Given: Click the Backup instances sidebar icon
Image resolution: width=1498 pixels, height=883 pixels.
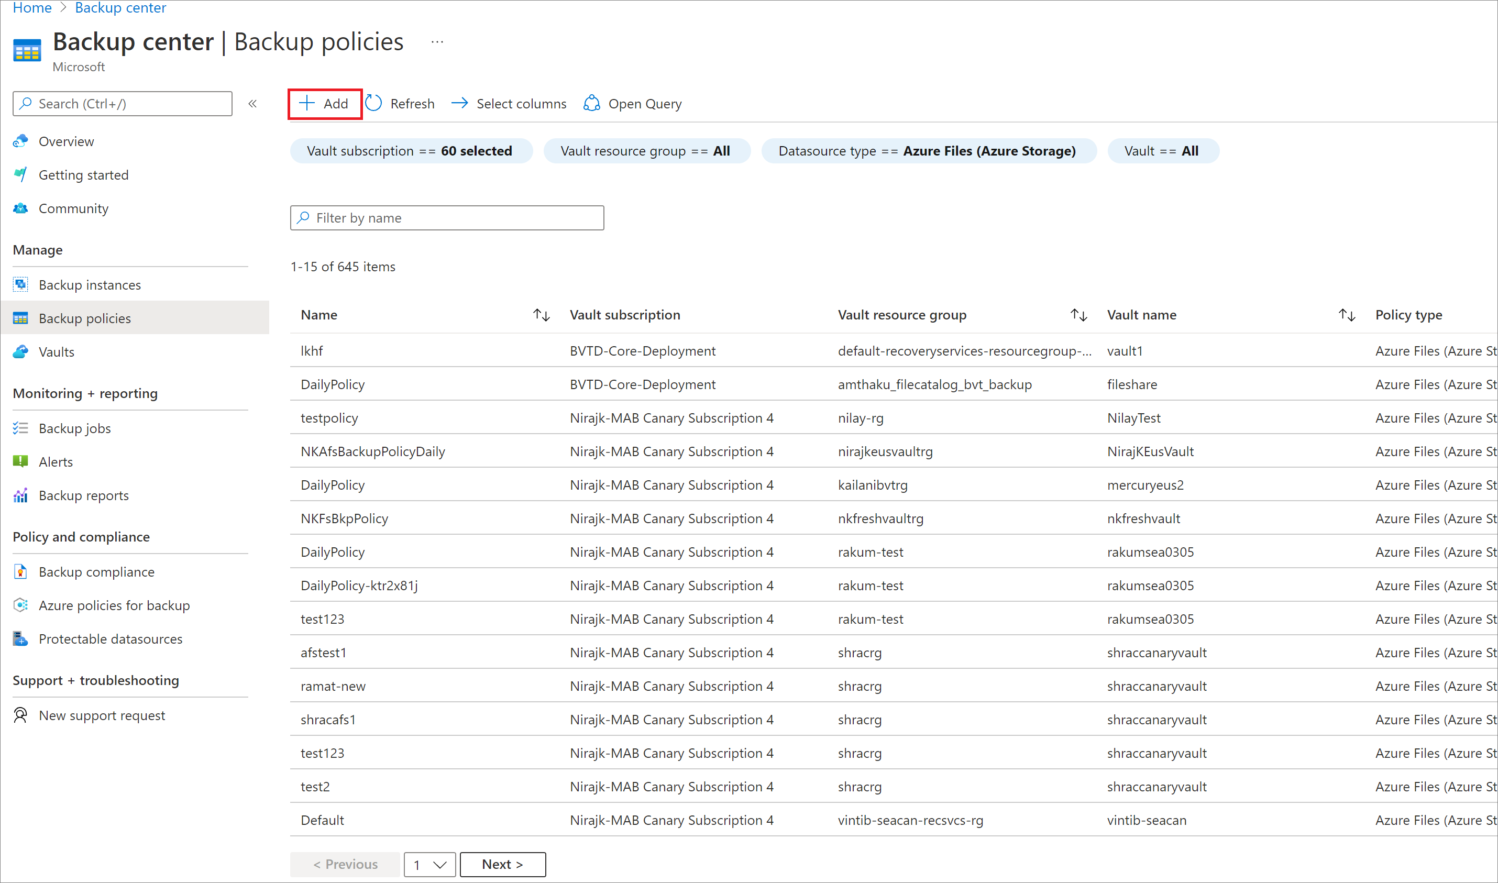Looking at the screenshot, I should 20,284.
